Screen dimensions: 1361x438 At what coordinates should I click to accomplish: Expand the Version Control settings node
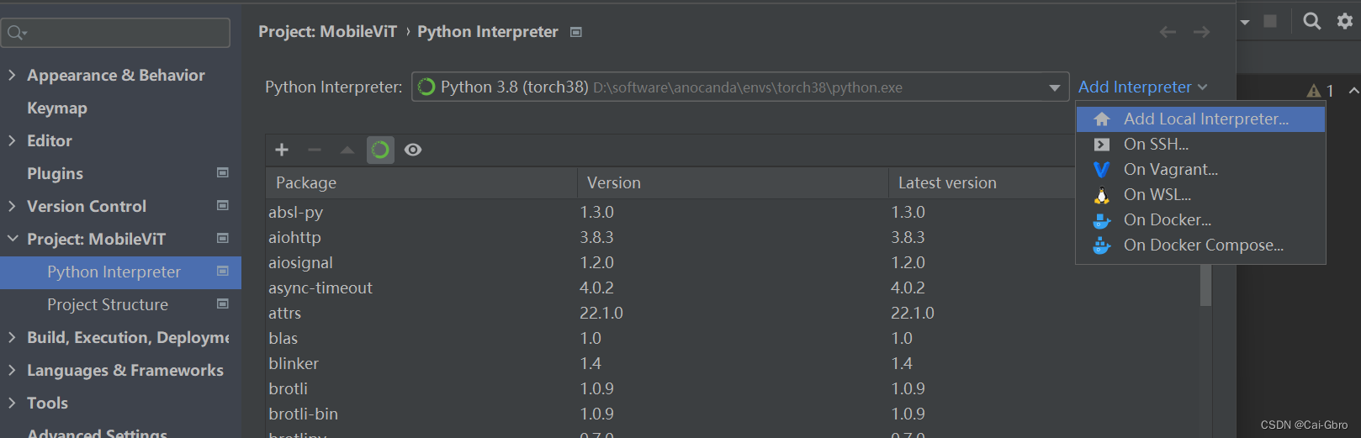click(12, 206)
